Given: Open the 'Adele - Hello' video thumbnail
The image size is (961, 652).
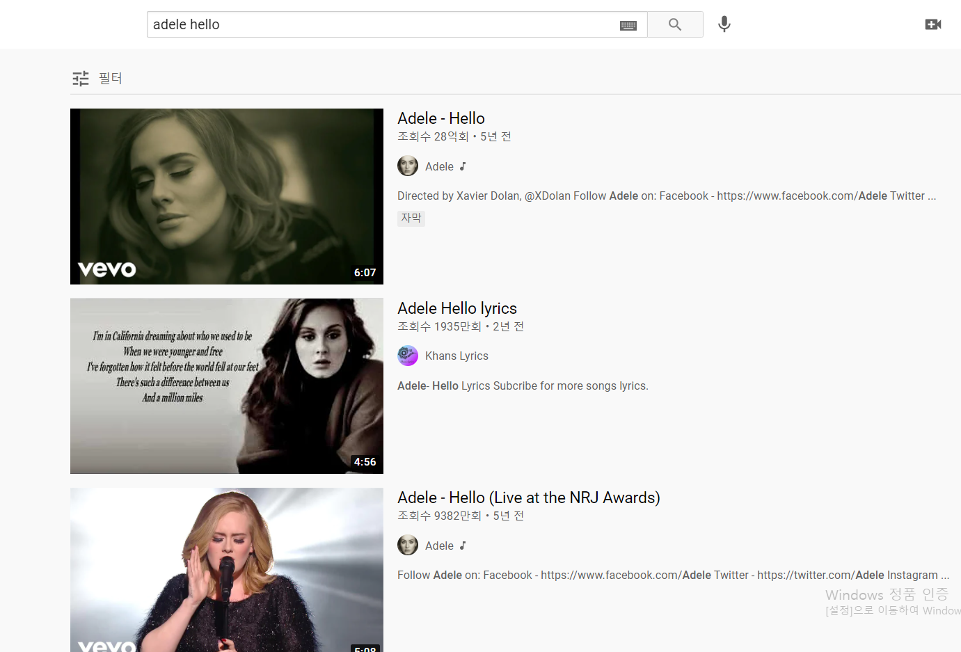Looking at the screenshot, I should [227, 196].
